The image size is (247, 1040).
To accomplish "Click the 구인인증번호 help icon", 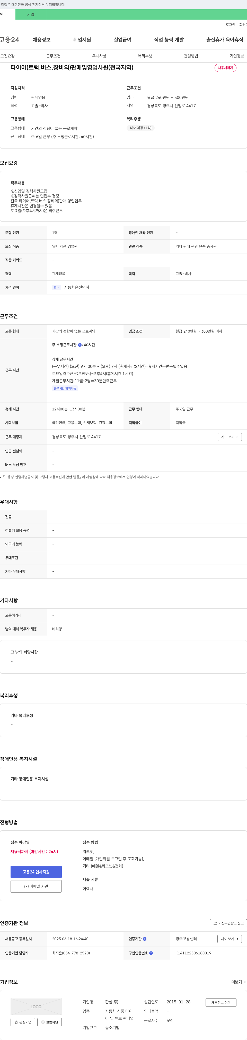I will (151, 953).
